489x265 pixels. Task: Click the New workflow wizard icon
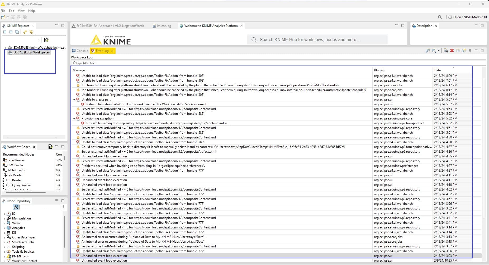[3, 17]
